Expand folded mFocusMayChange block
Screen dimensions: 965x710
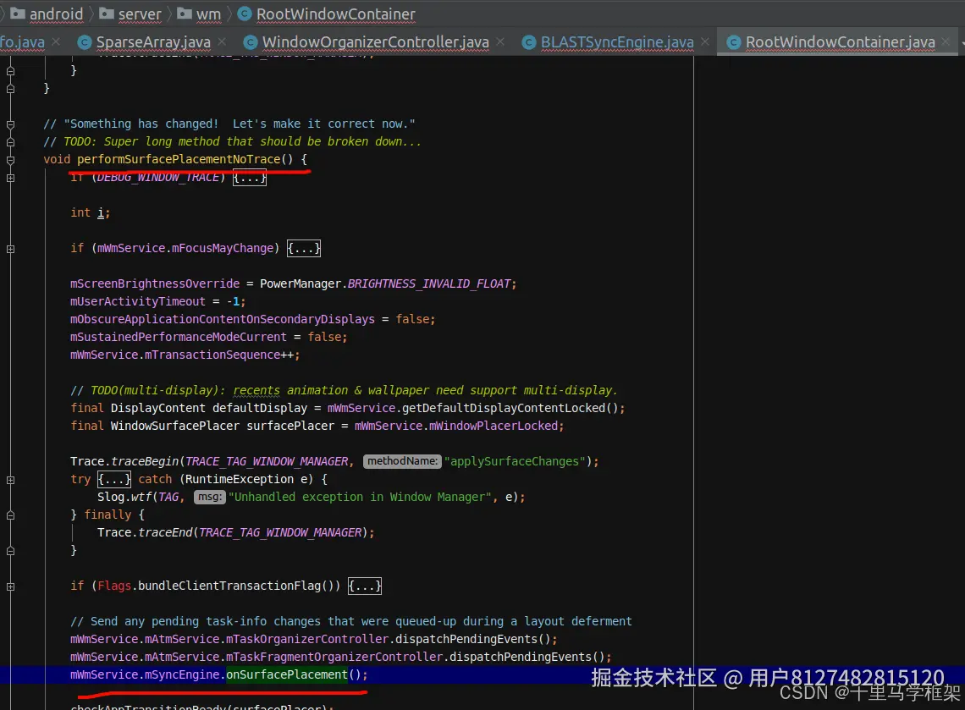[x=303, y=249]
